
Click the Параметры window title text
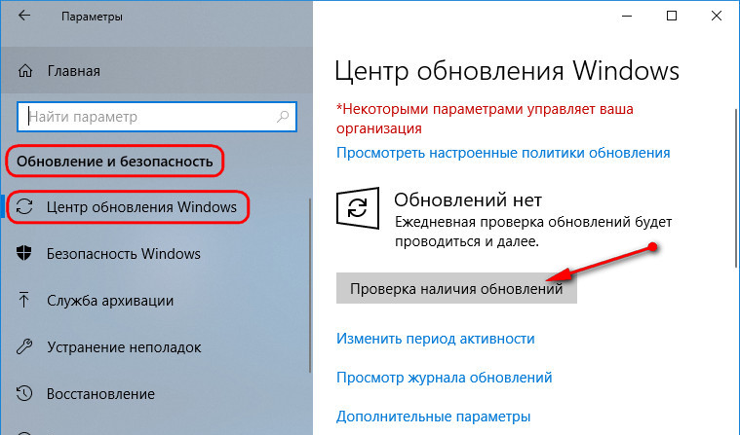pos(92,17)
